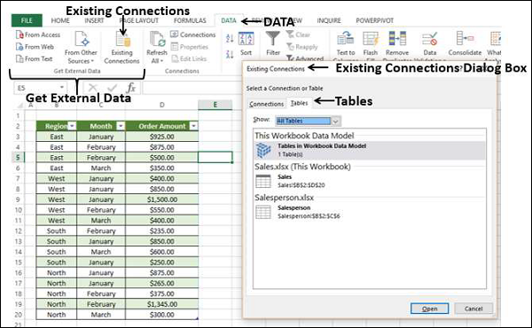Screen dimensions: 532x328
Task: Select the Salesperson table entry
Action: click(370, 212)
